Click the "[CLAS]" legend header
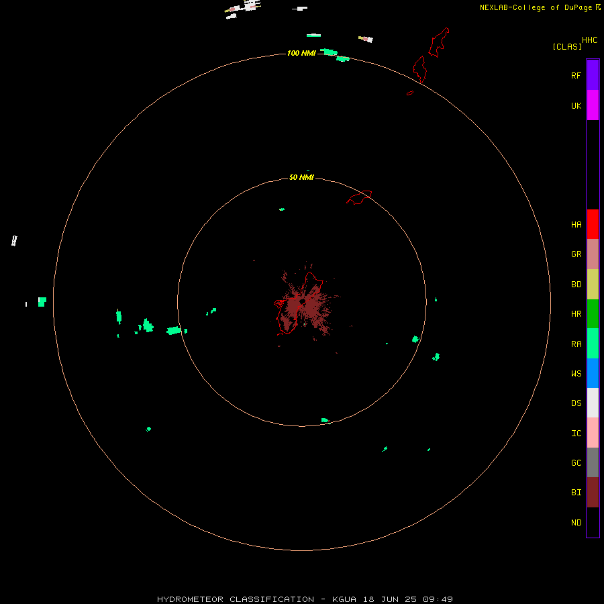The image size is (604, 604). (x=567, y=46)
